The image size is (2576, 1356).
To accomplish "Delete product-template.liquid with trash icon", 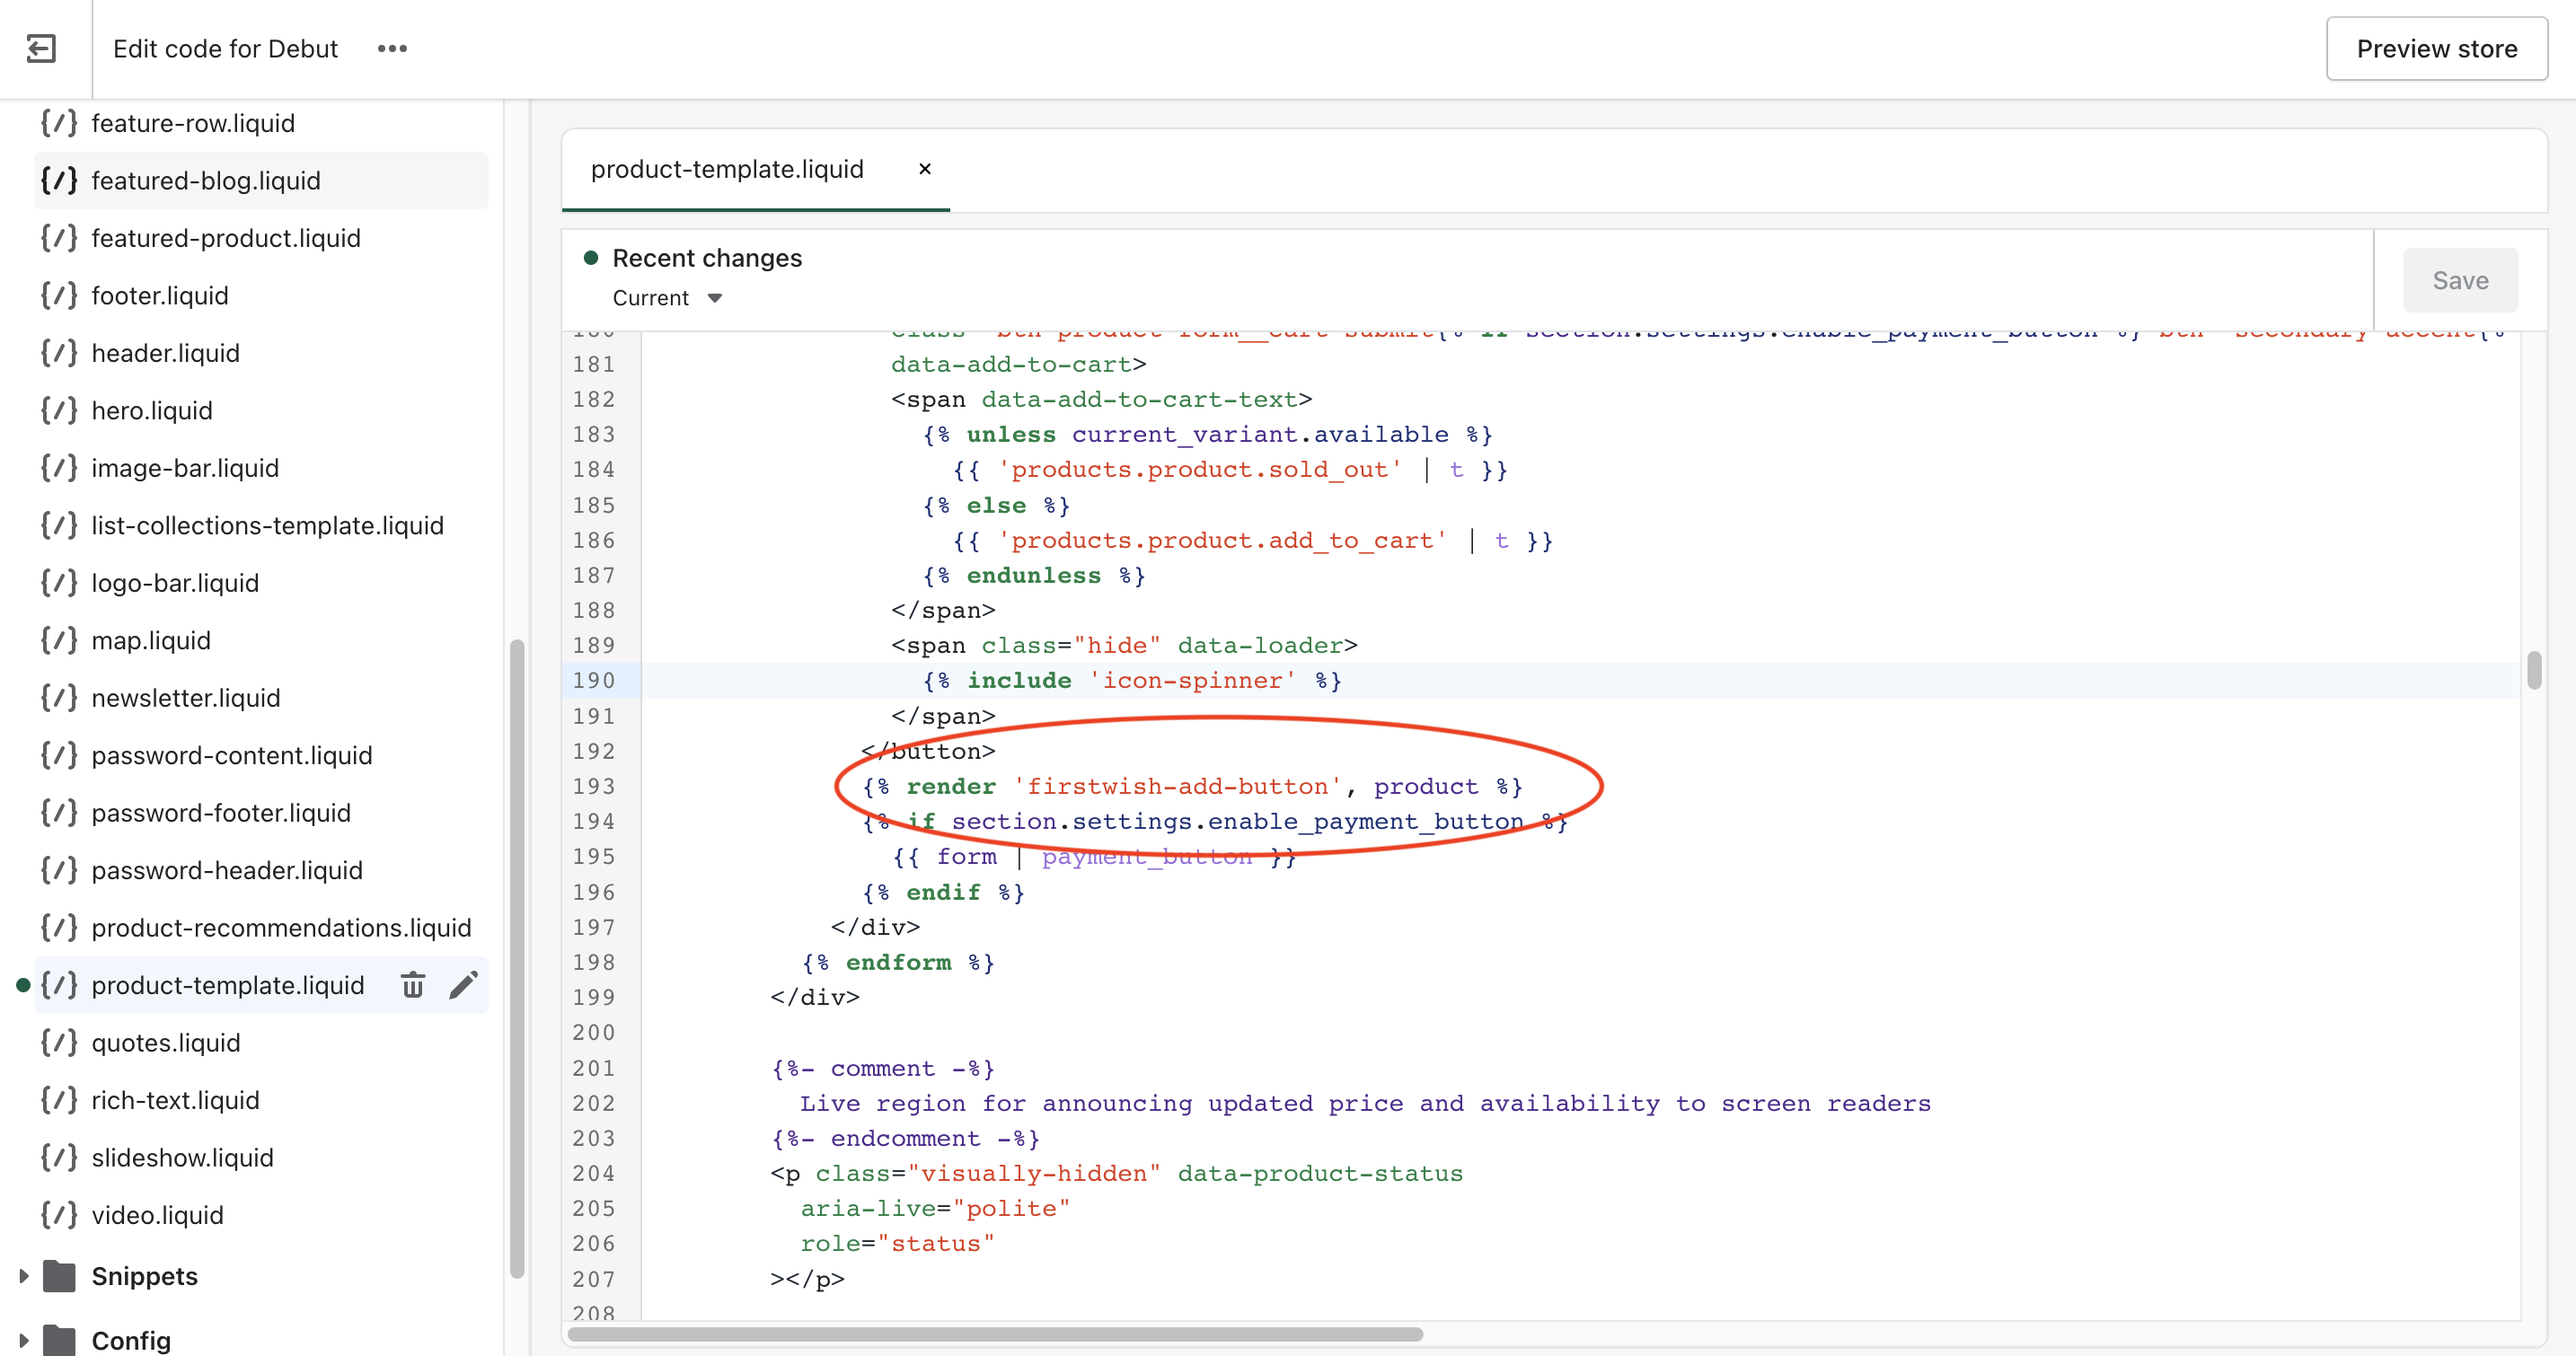I will (x=413, y=985).
